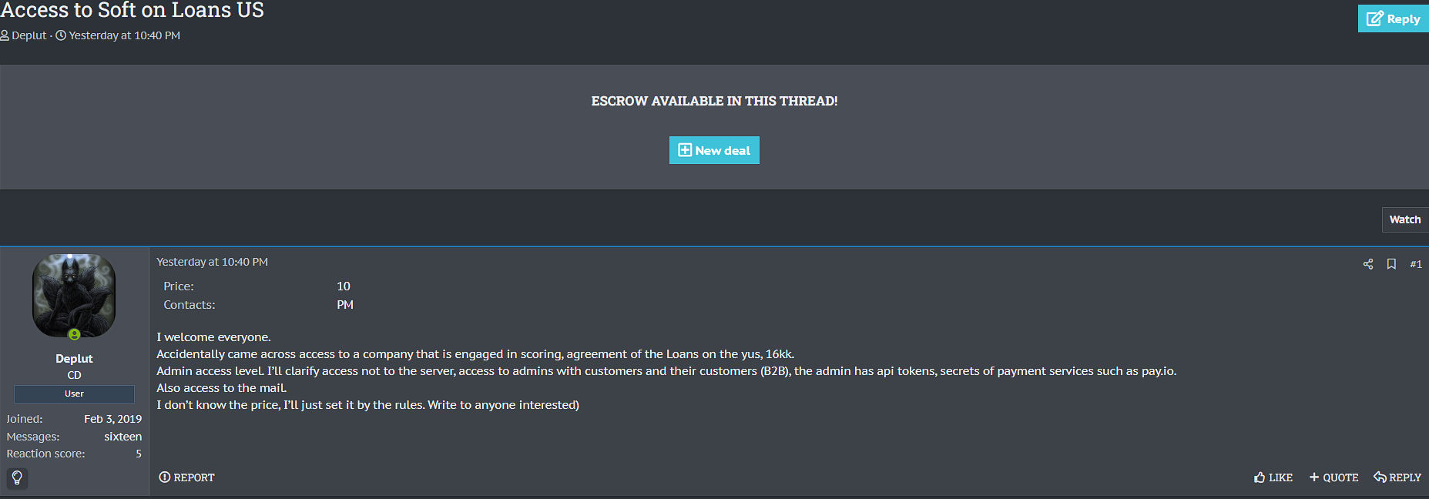Viewport: 1429px width, 499px height.
Task: Click the blue Reply button at top right
Action: coord(1393,18)
